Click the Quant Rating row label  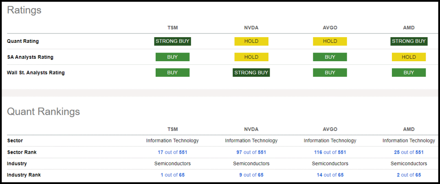click(x=23, y=41)
